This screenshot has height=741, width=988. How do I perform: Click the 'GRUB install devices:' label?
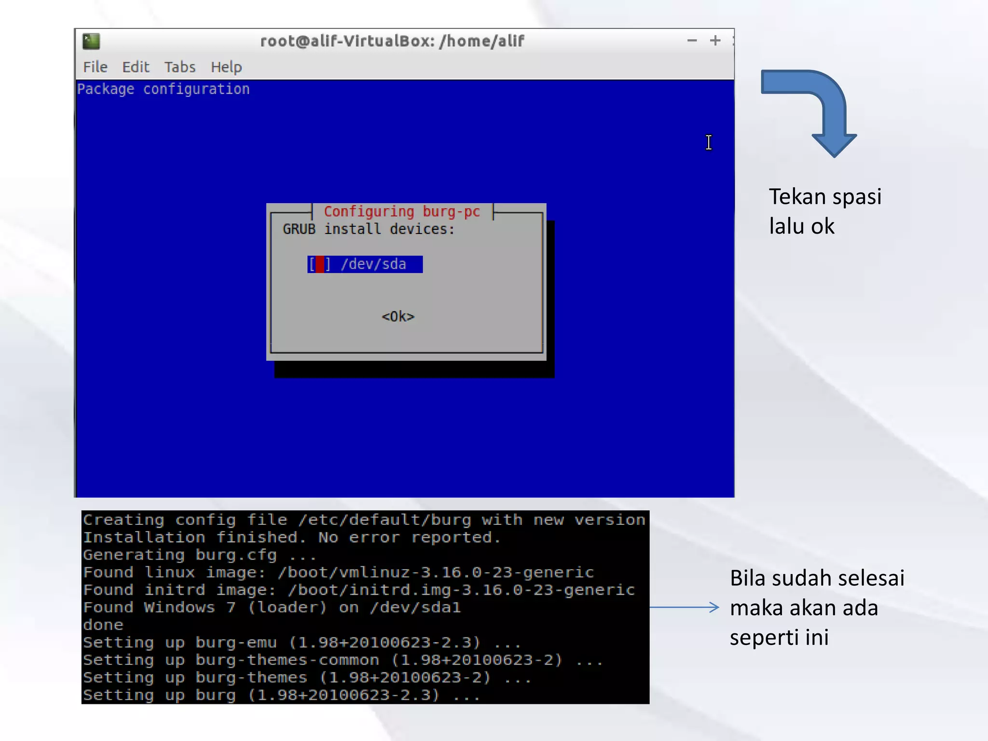369,229
